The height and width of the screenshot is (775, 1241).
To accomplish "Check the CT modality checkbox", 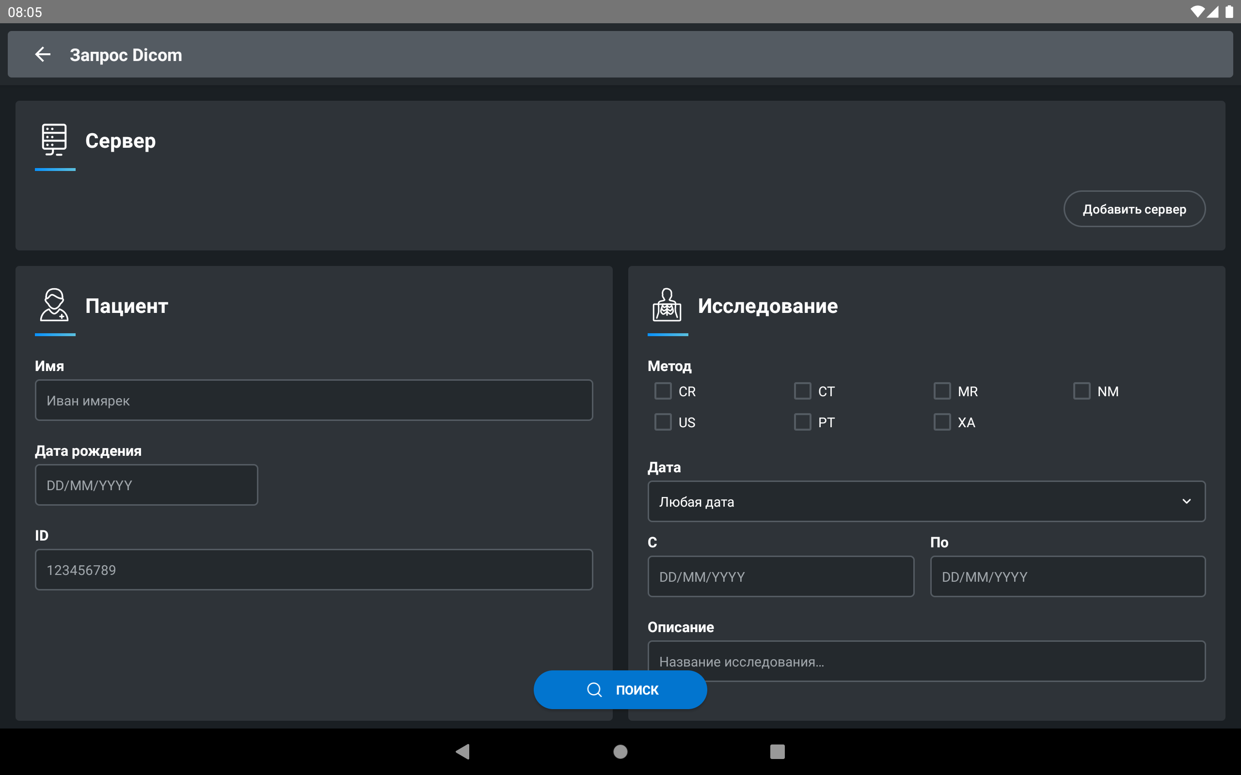I will 803,391.
